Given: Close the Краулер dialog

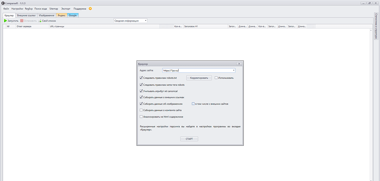Looking at the screenshot, I should (x=239, y=64).
